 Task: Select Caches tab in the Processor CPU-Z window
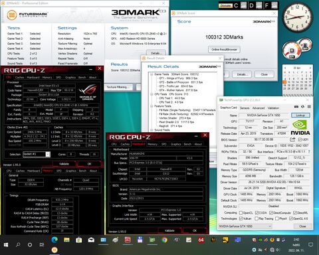click(19, 78)
